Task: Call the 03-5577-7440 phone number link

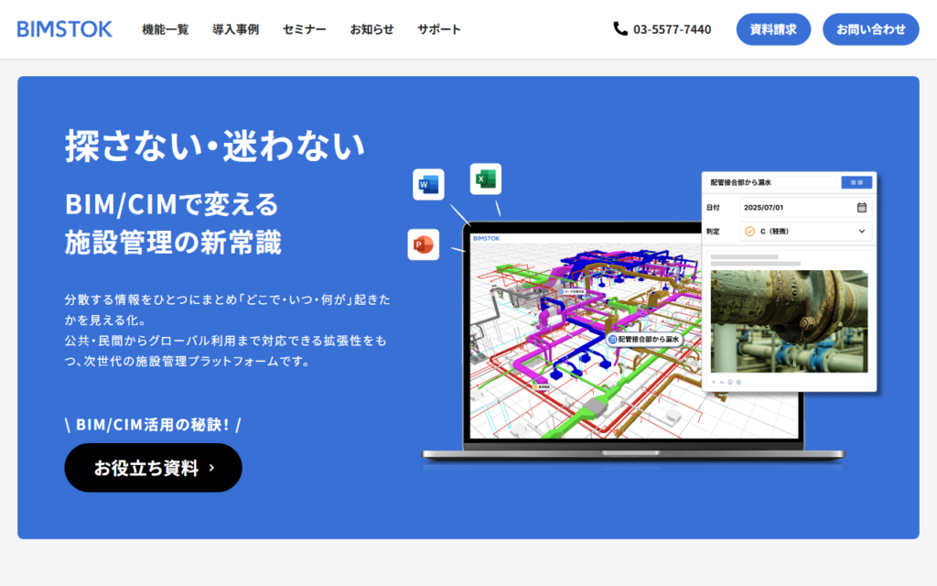Action: (672, 29)
